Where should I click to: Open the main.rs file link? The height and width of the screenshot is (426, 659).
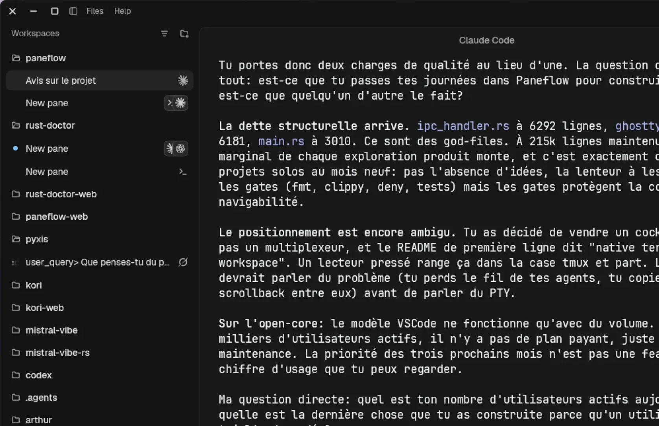tap(281, 141)
